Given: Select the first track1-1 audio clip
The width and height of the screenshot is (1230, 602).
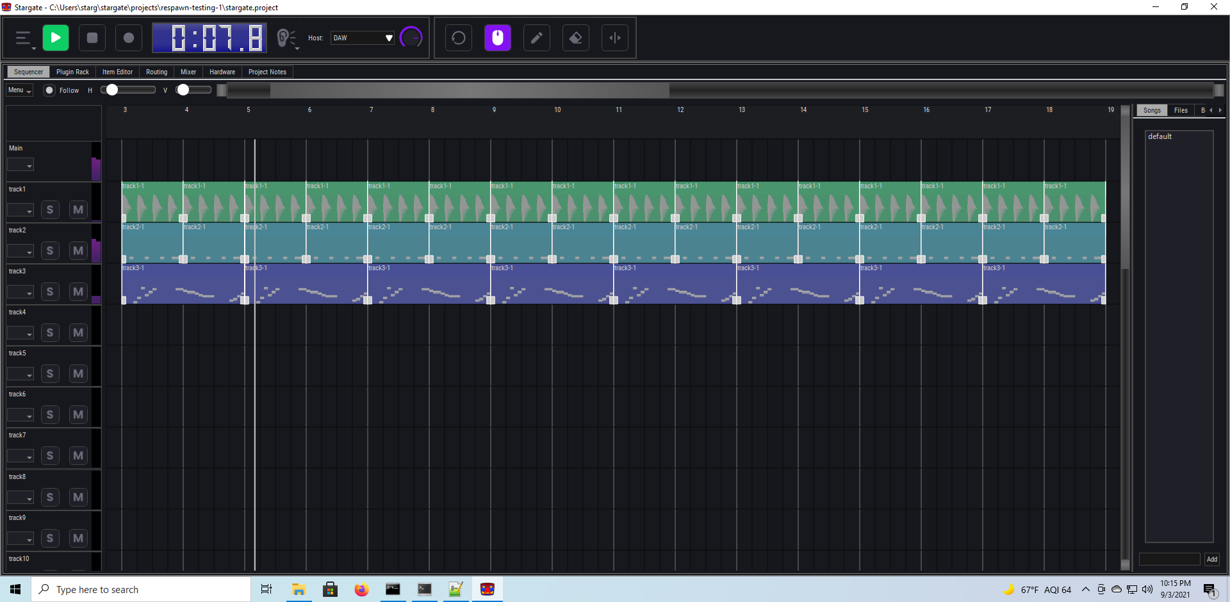Looking at the screenshot, I should coord(152,202).
